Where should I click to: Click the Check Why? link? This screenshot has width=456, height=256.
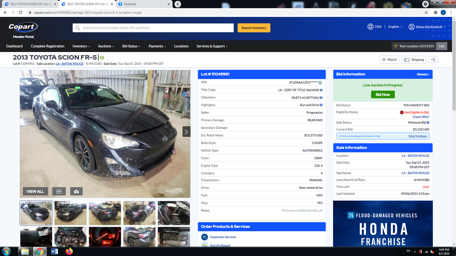421,117
